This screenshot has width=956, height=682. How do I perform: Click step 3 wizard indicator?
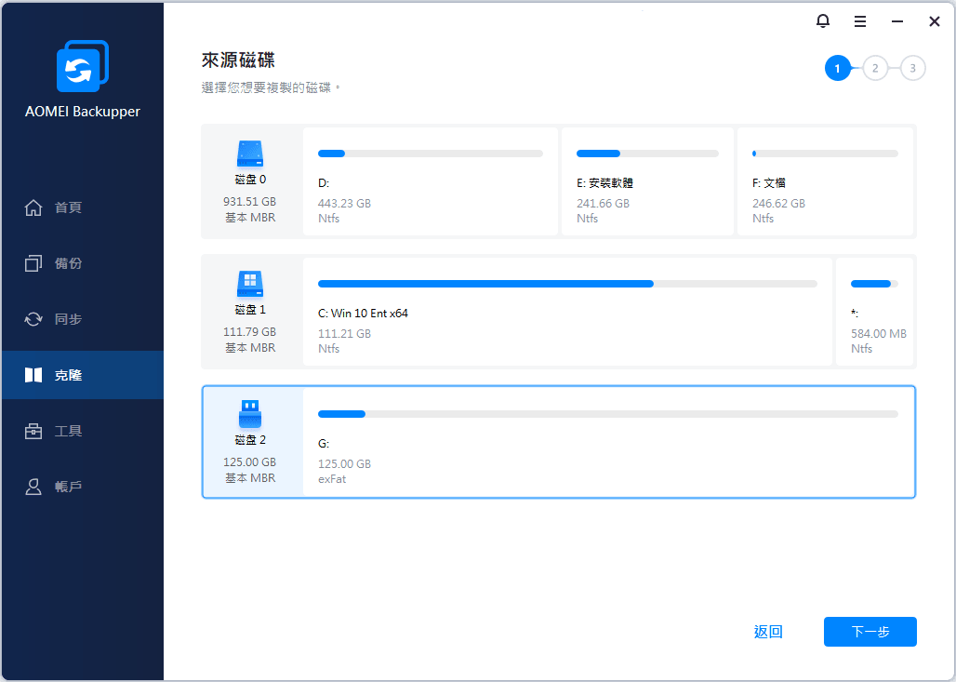[x=912, y=68]
